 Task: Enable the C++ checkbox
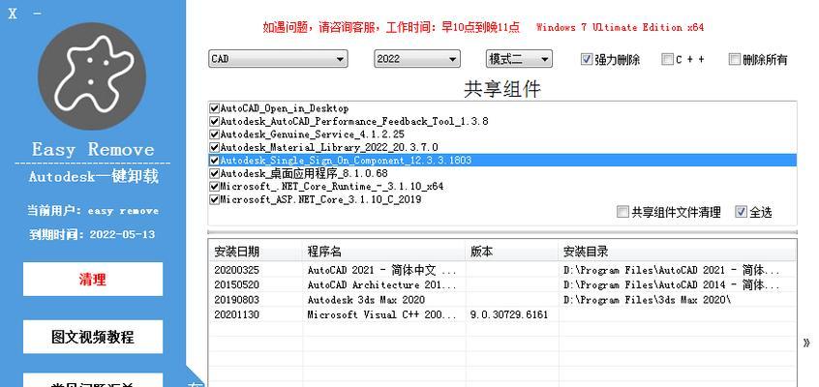coord(667,59)
